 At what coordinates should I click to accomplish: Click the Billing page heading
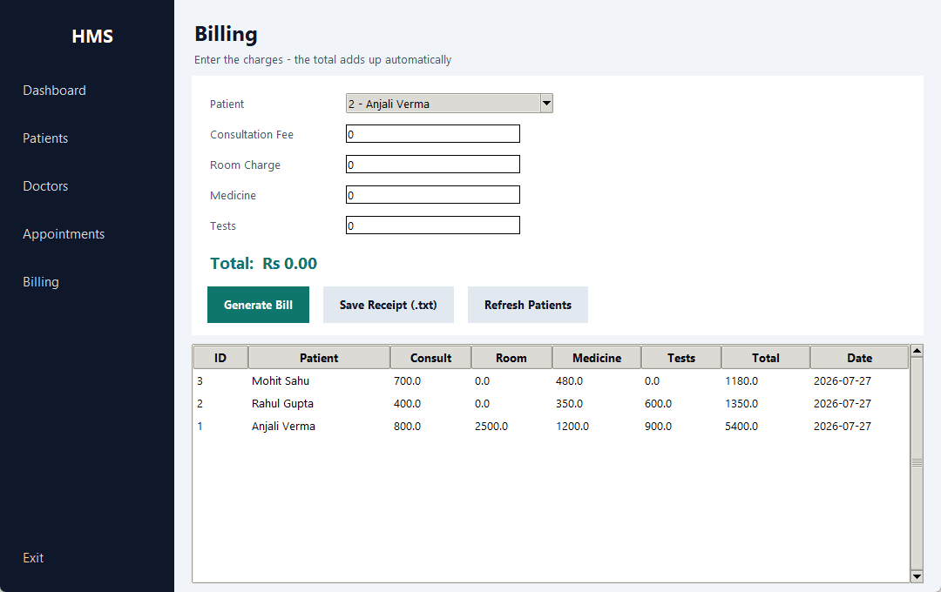(226, 34)
